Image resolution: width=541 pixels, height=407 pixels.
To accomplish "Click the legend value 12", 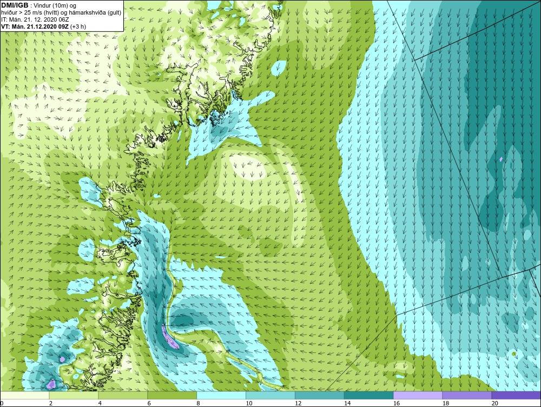I will [298, 403].
